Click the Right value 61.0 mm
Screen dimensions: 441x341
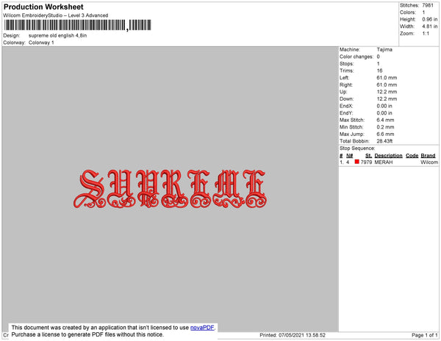point(387,85)
